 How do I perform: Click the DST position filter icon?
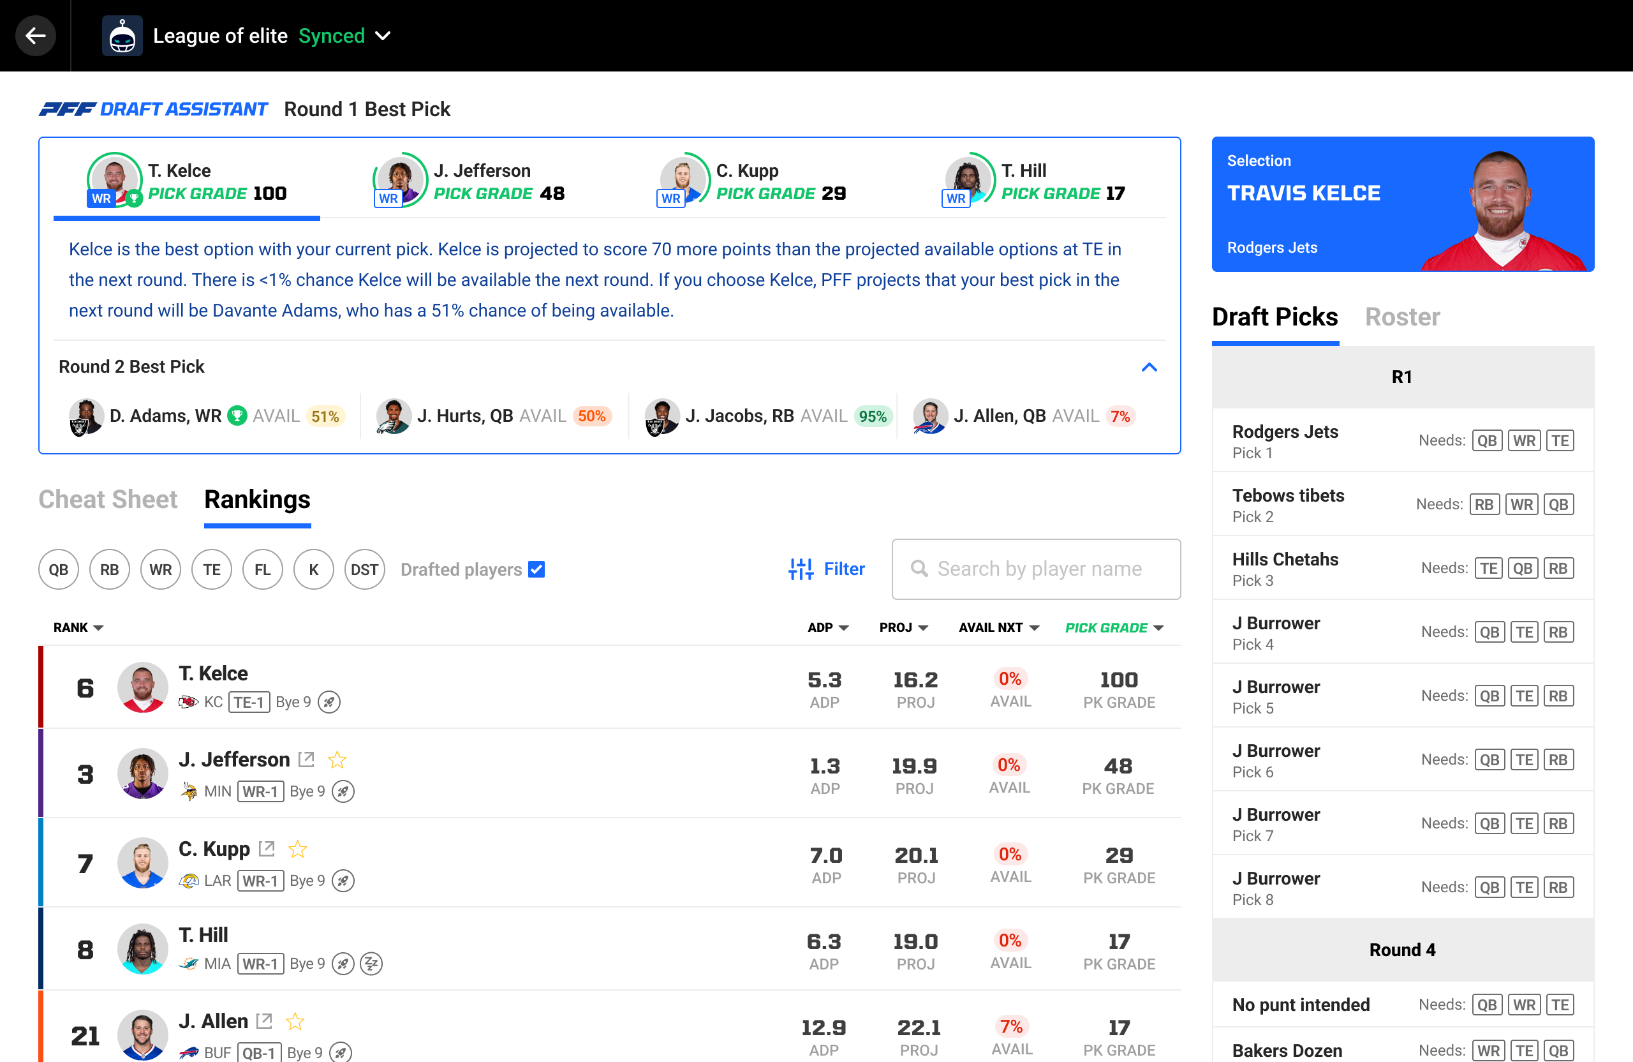(364, 568)
